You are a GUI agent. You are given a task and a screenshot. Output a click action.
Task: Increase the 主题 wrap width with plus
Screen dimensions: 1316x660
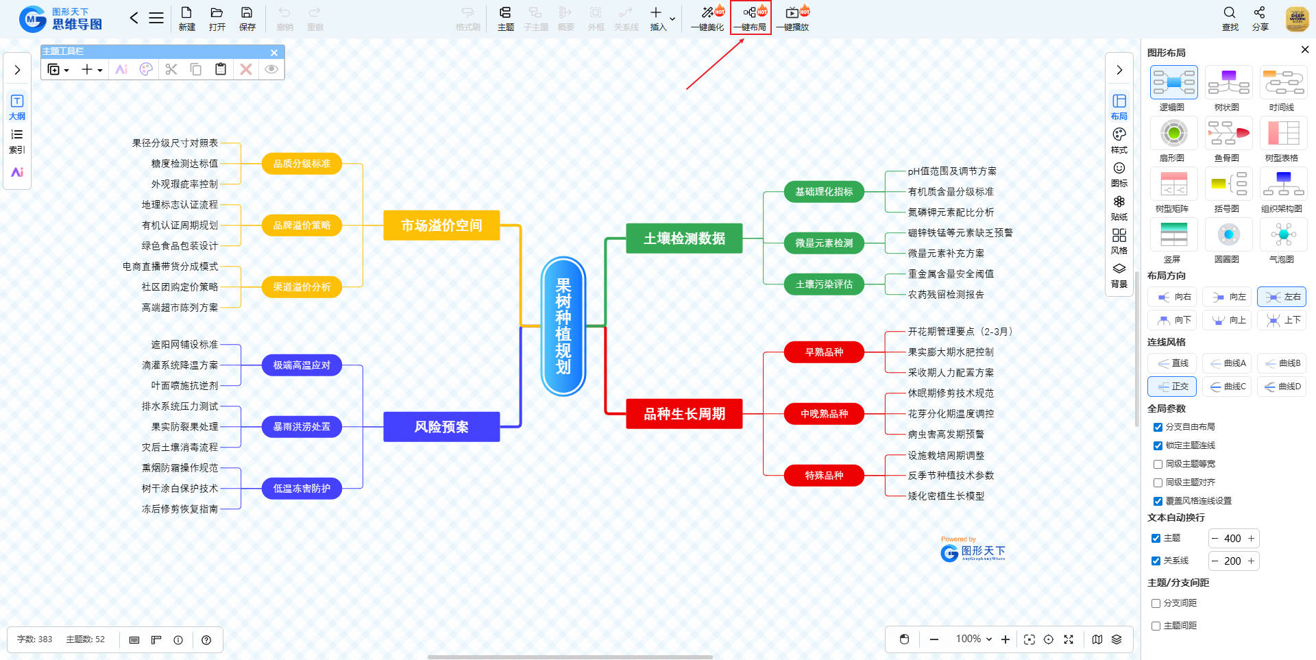[x=1251, y=539]
